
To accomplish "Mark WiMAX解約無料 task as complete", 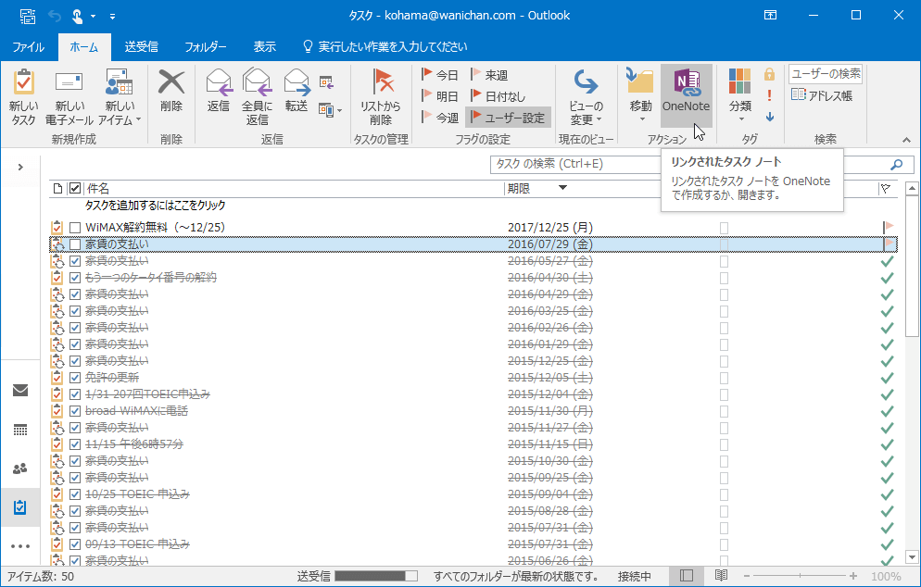I will pyautogui.click(x=75, y=226).
